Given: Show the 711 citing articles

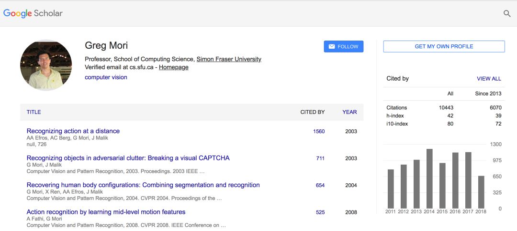Looking at the screenshot, I should 320,158.
